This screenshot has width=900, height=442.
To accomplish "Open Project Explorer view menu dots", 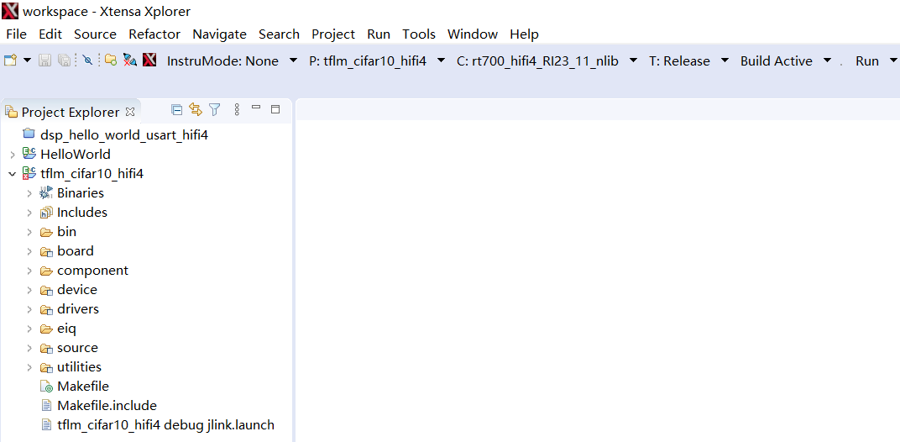I will coord(237,110).
